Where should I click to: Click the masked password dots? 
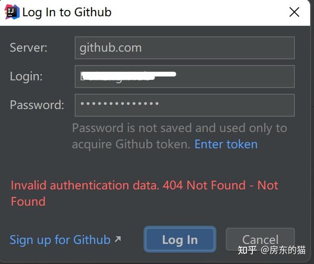tap(119, 104)
